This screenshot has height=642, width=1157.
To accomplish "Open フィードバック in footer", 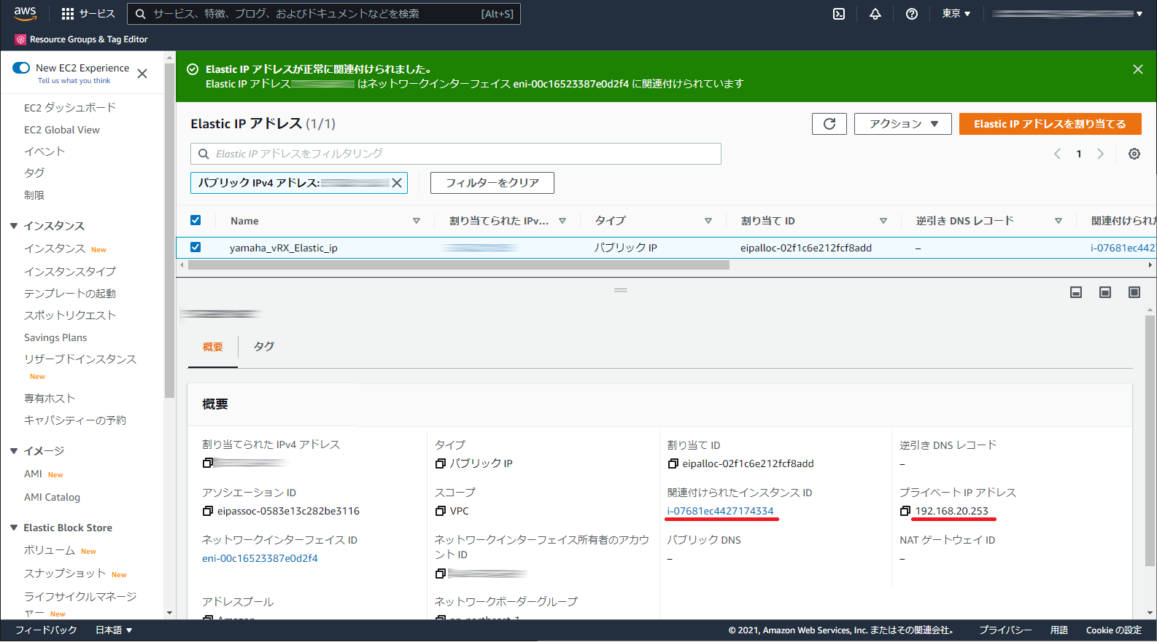I will click(x=46, y=630).
